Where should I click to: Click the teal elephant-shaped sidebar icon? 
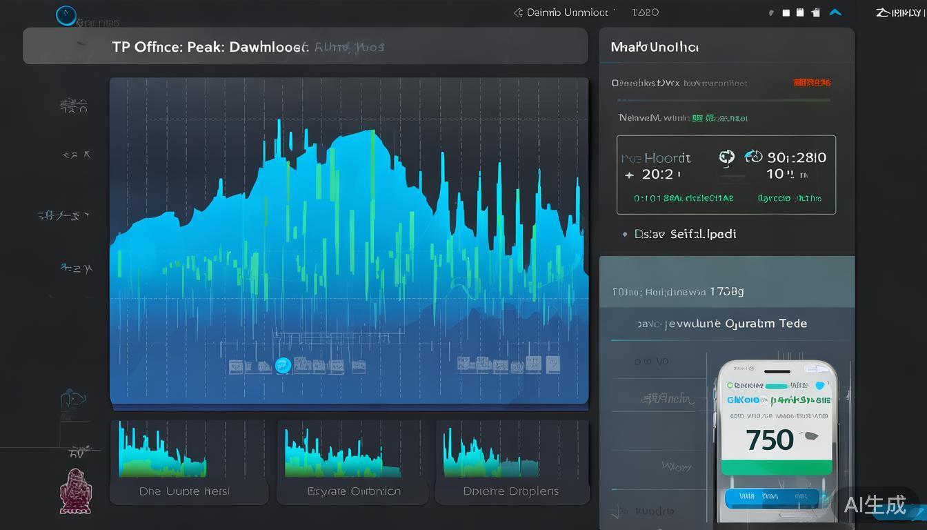pos(72,399)
